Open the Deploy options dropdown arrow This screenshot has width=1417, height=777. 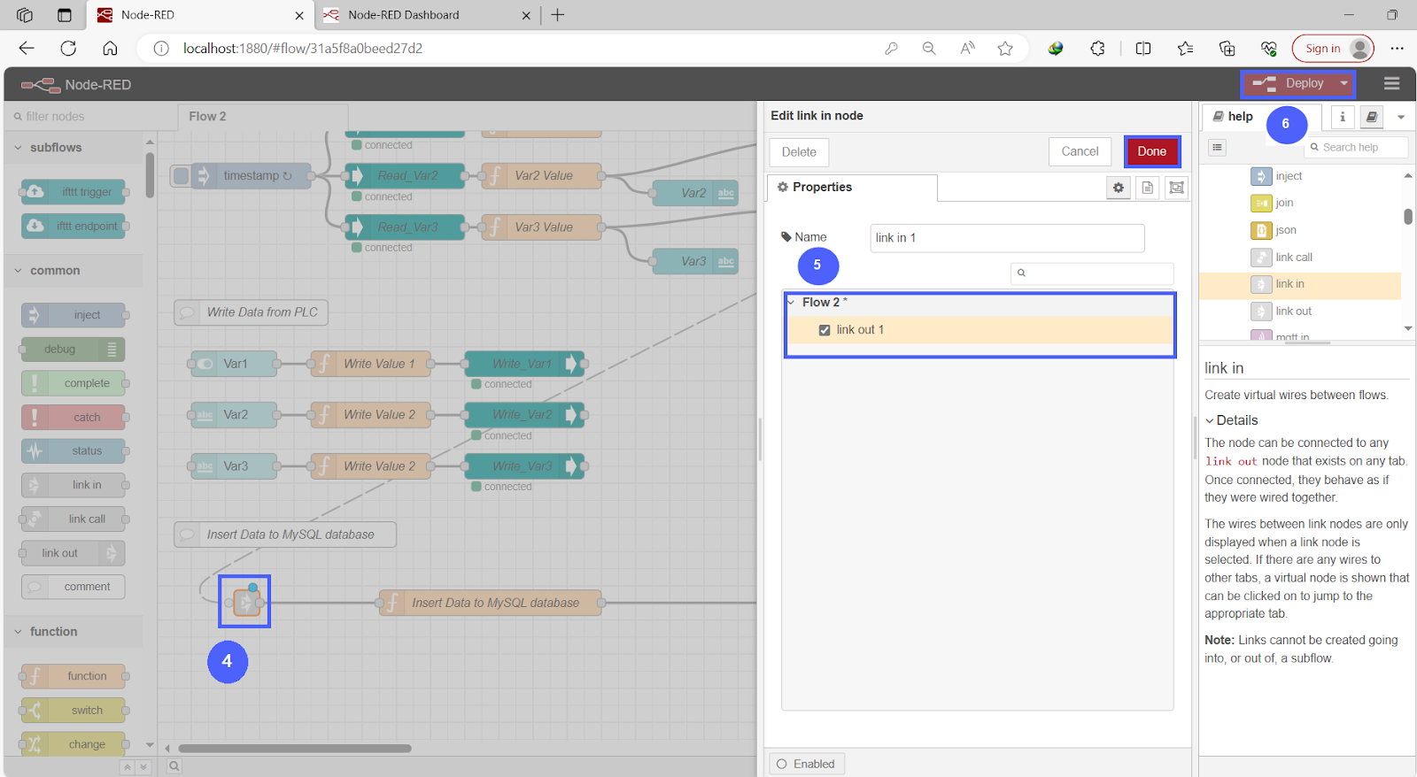point(1344,84)
